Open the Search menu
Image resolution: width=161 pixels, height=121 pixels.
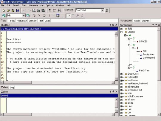(16, 5)
